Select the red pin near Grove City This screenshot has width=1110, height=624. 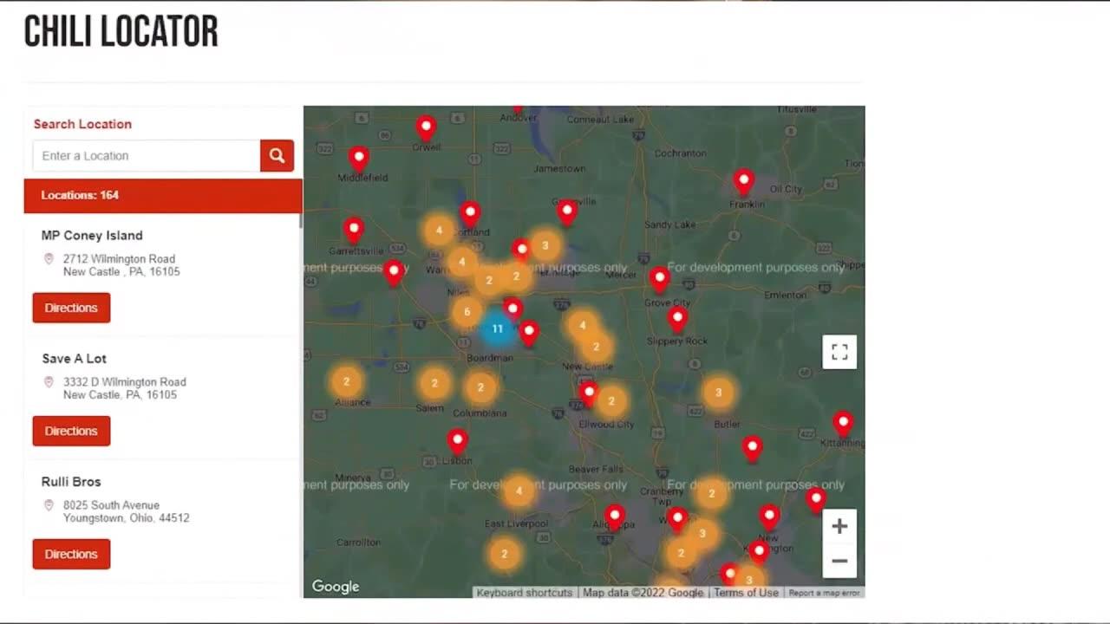pyautogui.click(x=660, y=280)
